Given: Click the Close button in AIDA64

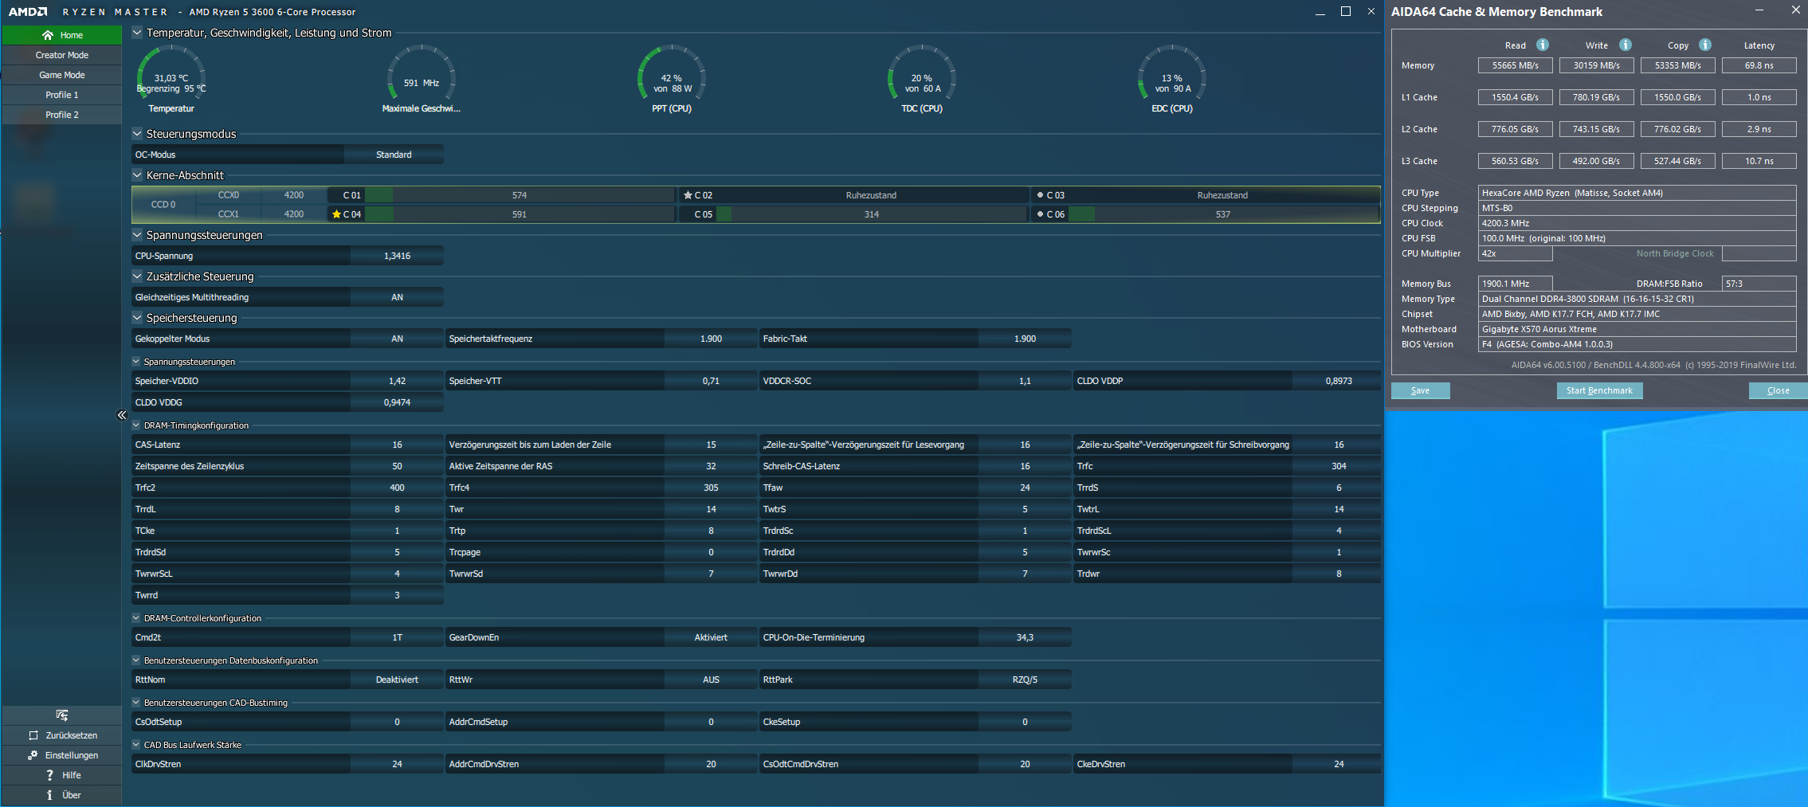Looking at the screenshot, I should [x=1778, y=390].
